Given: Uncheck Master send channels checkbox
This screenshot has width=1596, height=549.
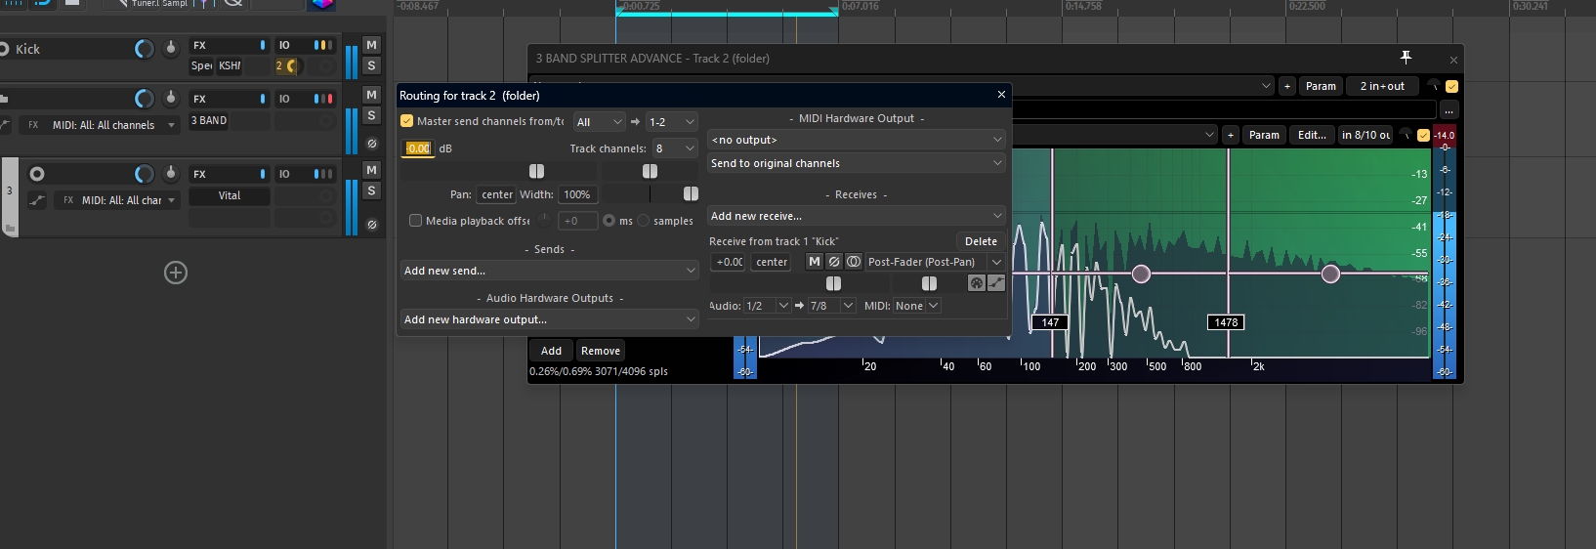Looking at the screenshot, I should pyautogui.click(x=407, y=121).
